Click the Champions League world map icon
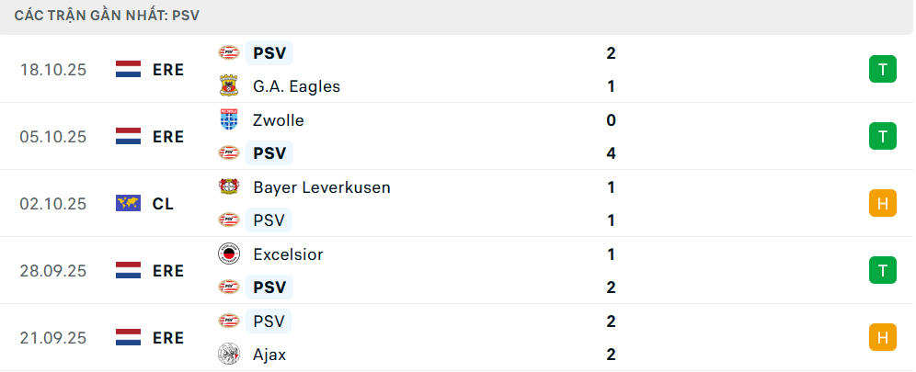 coord(128,203)
